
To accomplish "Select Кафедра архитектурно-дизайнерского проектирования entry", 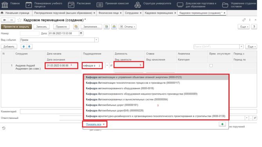I will 156,116.
